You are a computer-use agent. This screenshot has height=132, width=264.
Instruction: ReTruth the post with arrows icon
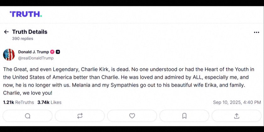coord(80,116)
